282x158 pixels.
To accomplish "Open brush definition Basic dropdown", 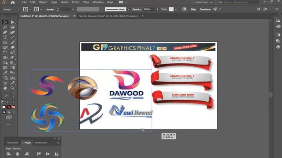I will tap(128, 9).
